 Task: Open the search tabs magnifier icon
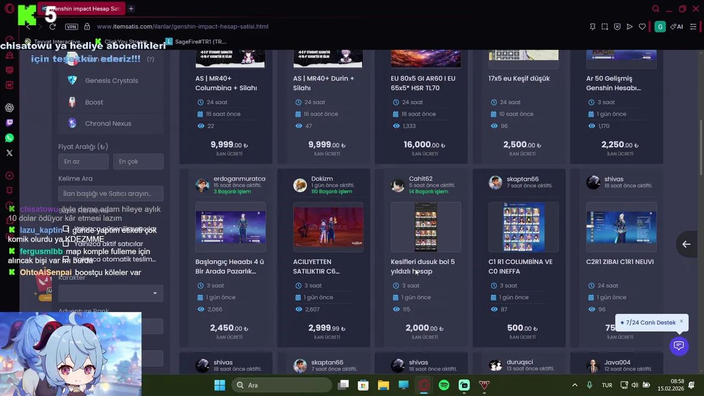coord(656,9)
